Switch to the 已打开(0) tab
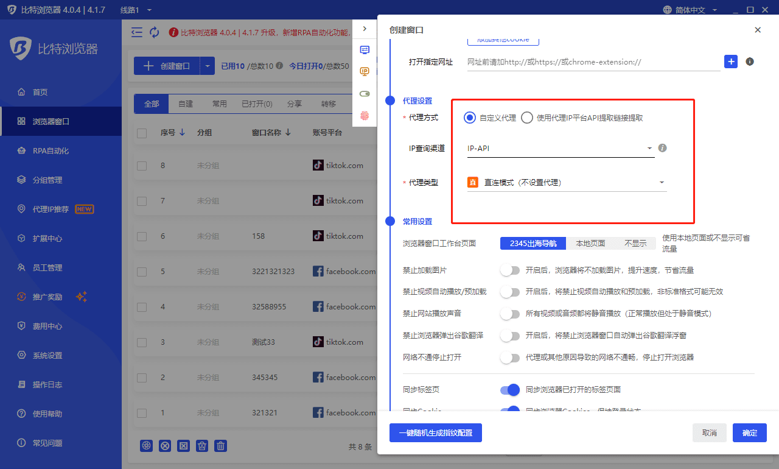This screenshot has width=779, height=469. tap(256, 104)
